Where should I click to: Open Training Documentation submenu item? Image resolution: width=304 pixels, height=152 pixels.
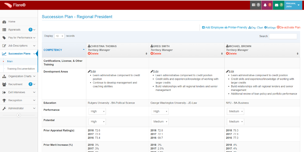click(x=21, y=69)
